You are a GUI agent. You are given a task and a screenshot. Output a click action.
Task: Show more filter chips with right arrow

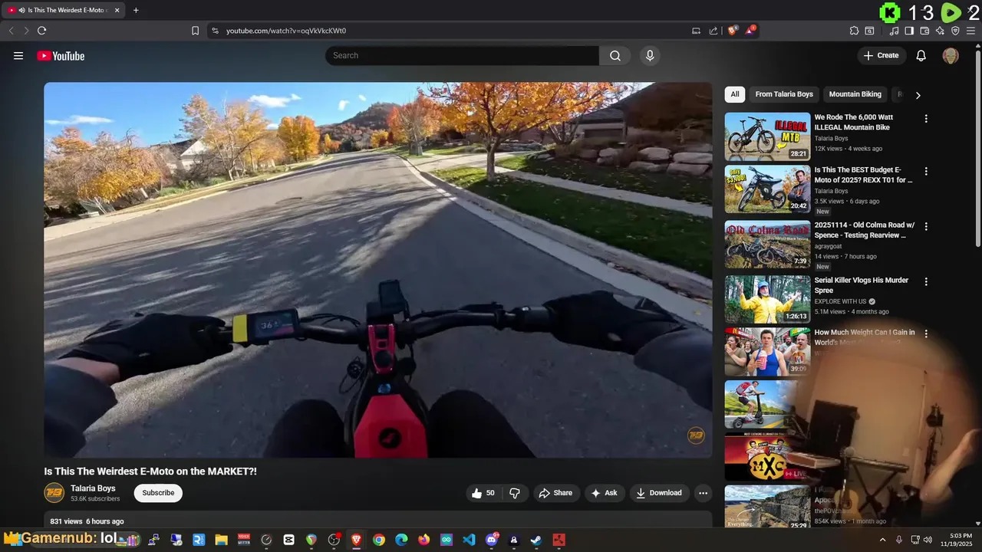click(x=918, y=95)
